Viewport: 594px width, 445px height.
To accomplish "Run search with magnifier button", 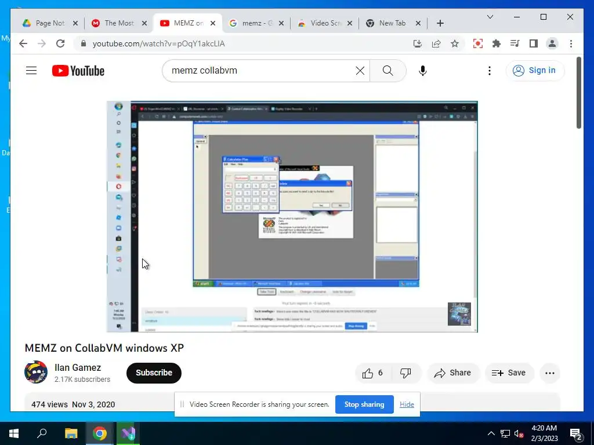I will point(387,70).
